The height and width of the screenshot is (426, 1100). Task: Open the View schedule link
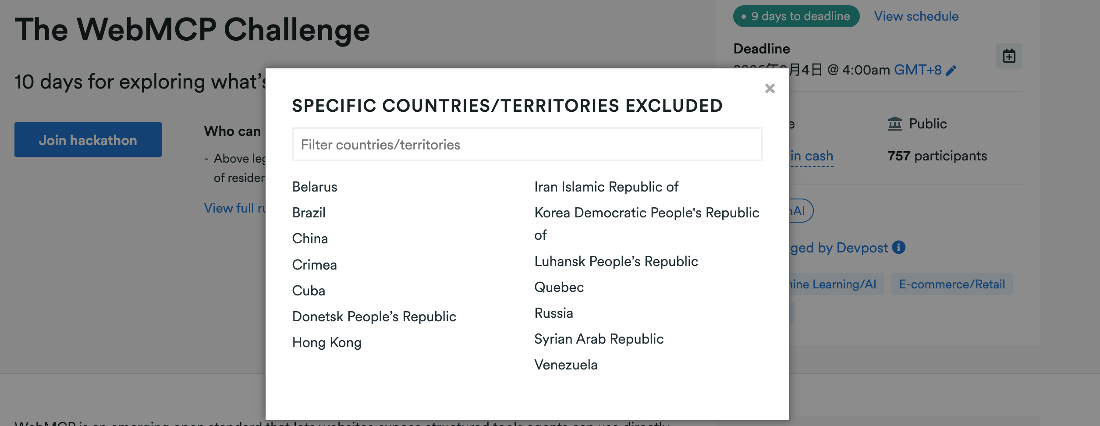click(x=916, y=16)
